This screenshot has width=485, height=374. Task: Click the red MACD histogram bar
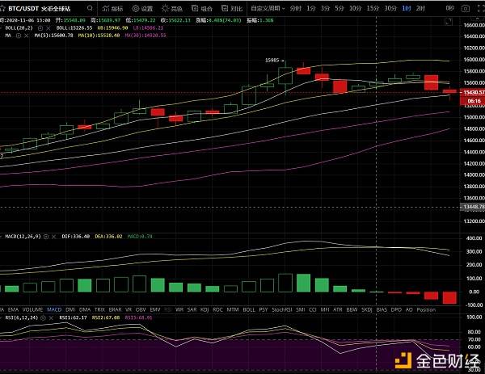tap(449, 297)
